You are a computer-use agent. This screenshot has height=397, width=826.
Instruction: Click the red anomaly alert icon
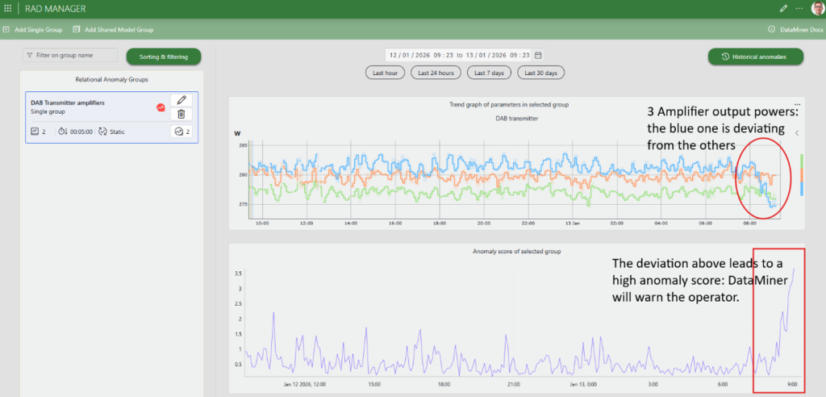point(161,107)
